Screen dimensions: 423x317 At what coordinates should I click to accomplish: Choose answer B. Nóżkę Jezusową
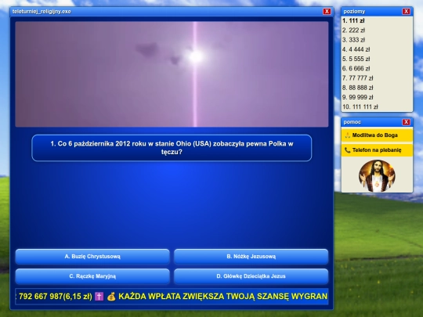[251, 257]
